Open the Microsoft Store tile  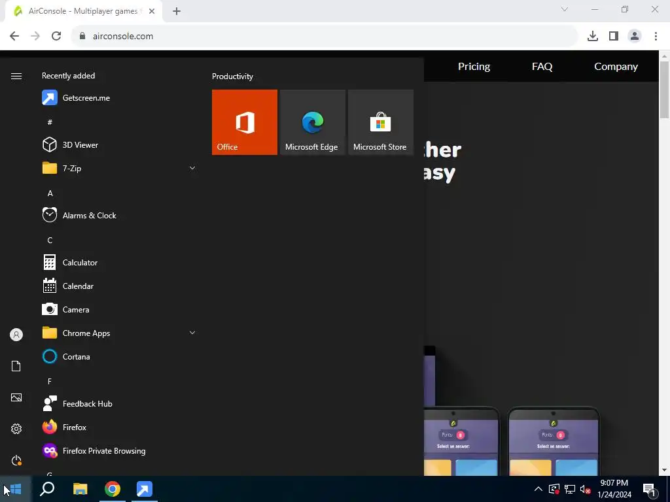click(x=381, y=122)
